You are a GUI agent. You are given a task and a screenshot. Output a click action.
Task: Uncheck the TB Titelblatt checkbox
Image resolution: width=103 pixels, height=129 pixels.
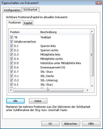click(x=11, y=37)
